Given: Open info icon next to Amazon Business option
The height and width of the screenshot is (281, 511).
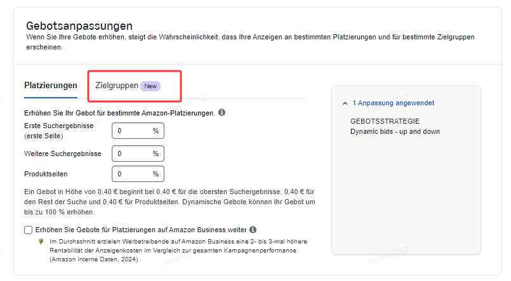Looking at the screenshot, I should point(253,230).
